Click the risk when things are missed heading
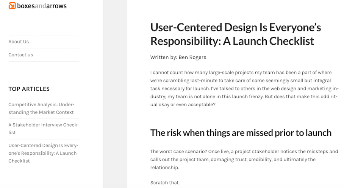The height and width of the screenshot is (188, 344). [x=241, y=133]
